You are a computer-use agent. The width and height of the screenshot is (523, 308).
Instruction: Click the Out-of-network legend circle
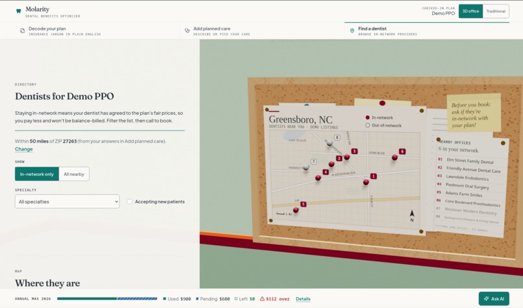(x=367, y=125)
